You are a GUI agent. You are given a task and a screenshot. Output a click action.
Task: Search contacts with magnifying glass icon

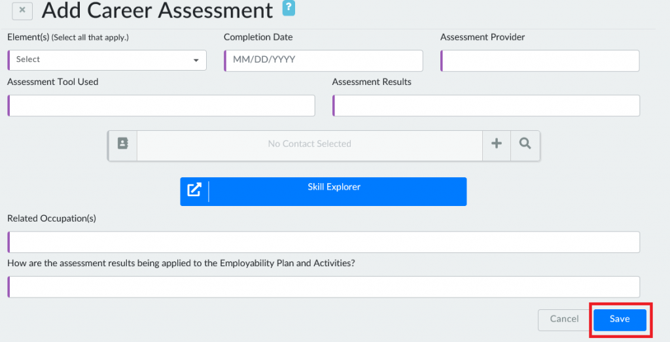tap(525, 144)
